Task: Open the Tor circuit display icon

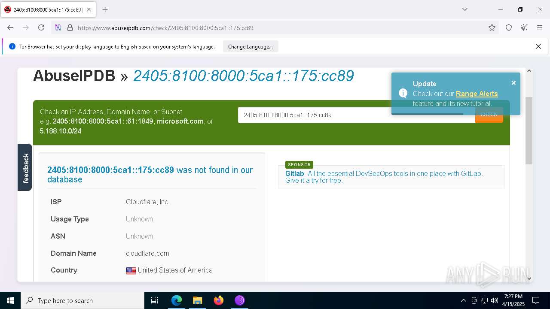Action: click(58, 27)
